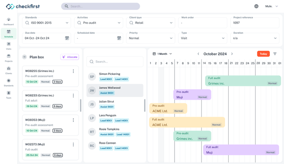
Task: Click the Muji Pre-audit timeline bar
Action: click(x=192, y=95)
